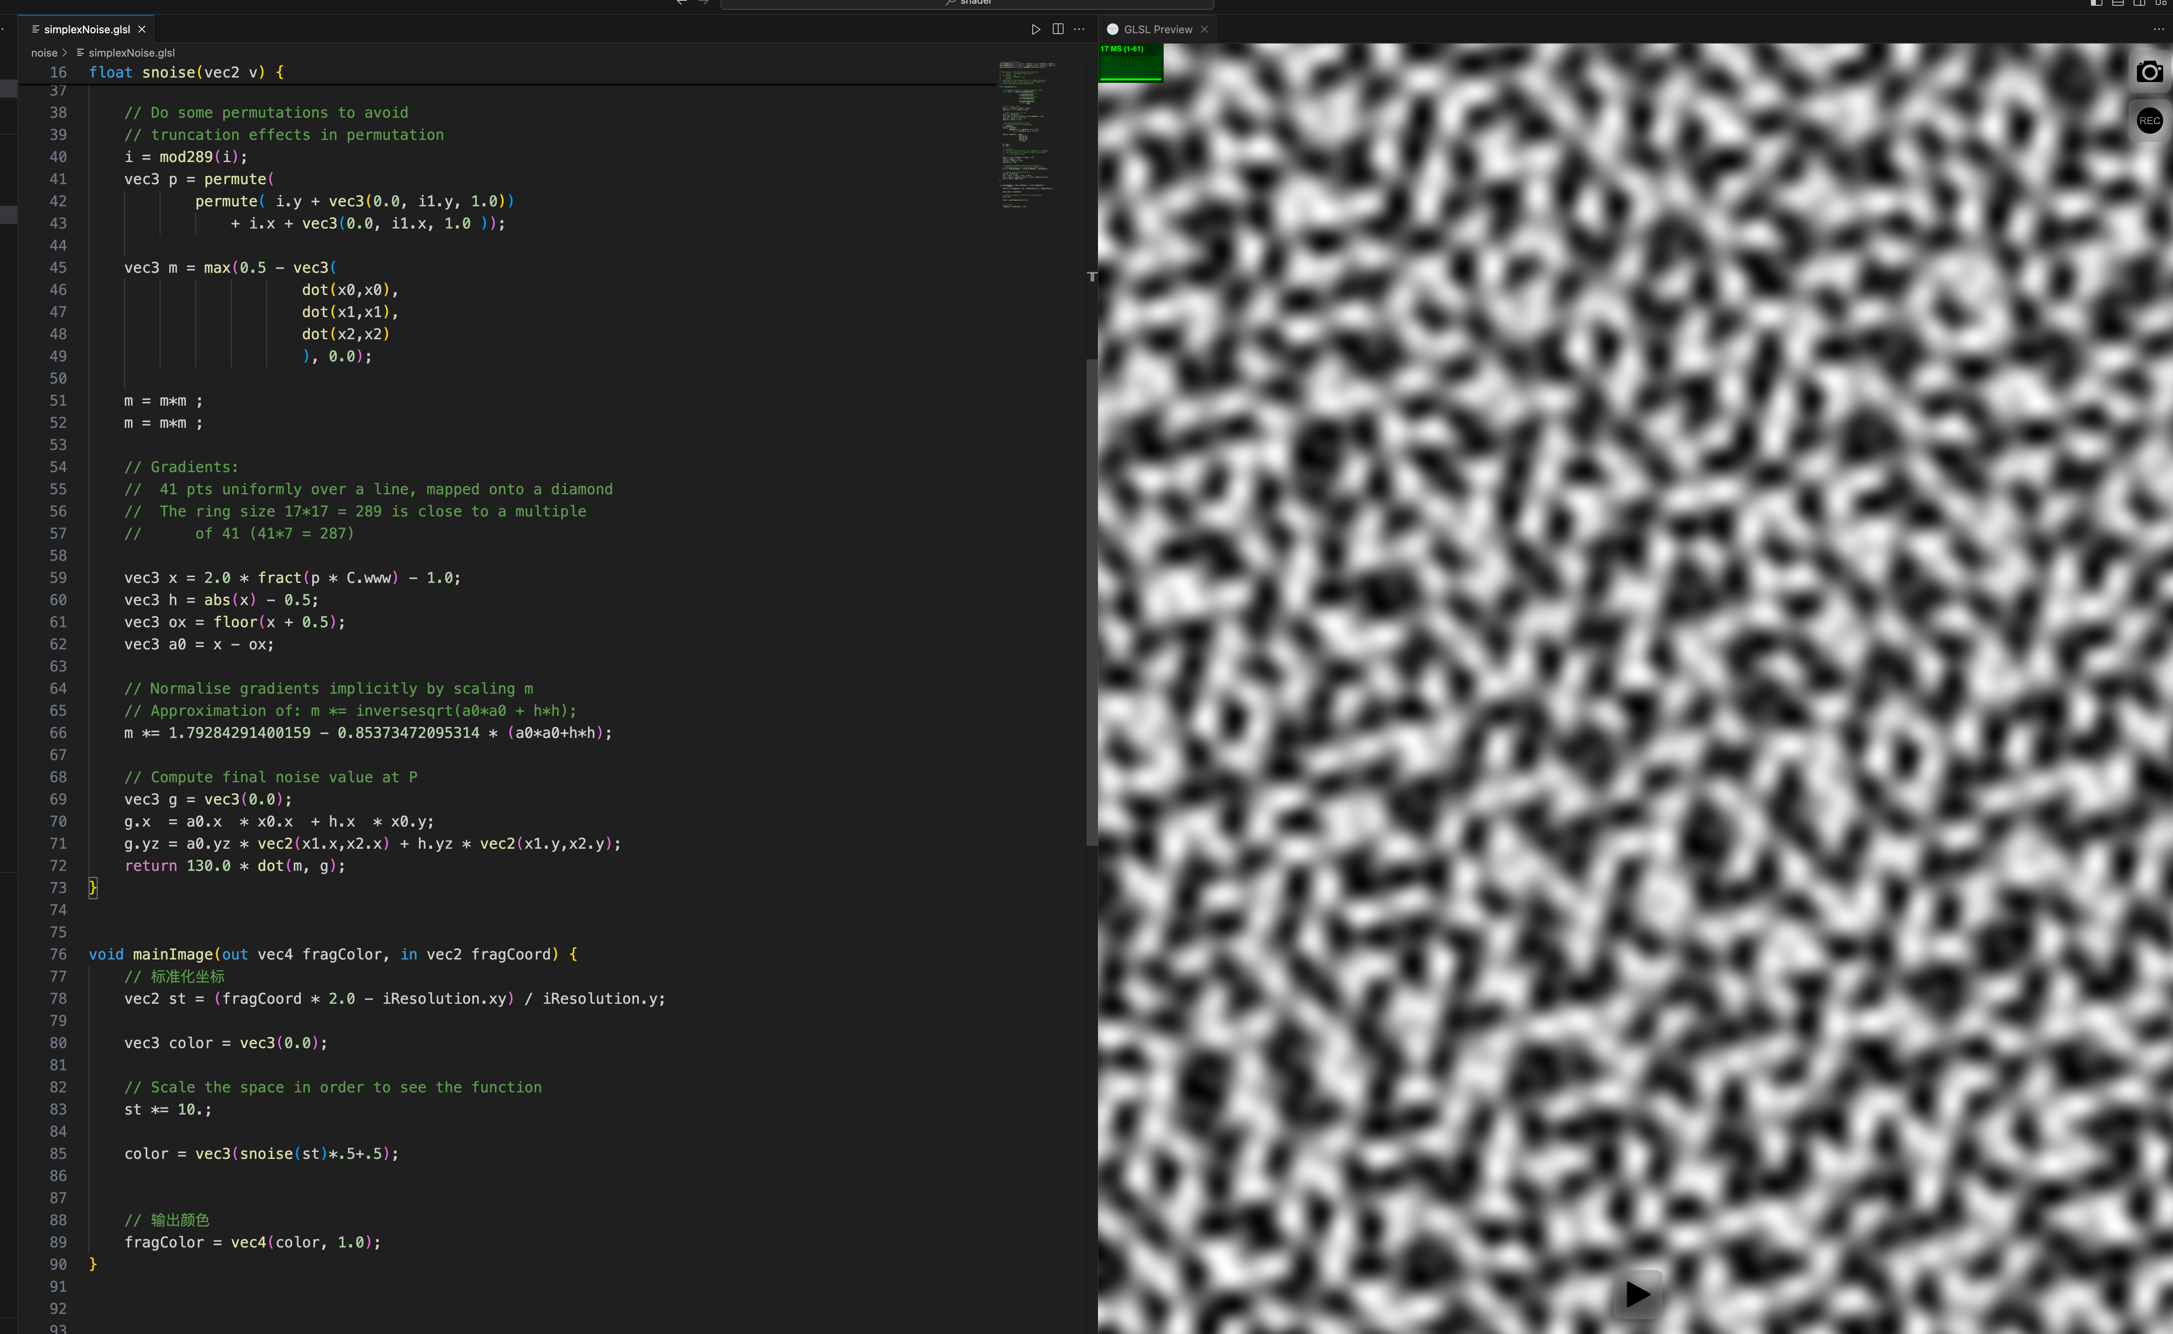The image size is (2173, 1334).
Task: Split the editor to the right
Action: click(1058, 29)
